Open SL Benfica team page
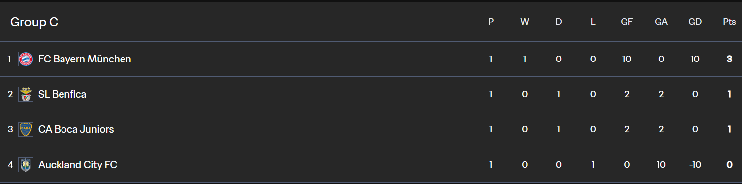Viewport: 742px width, 184px height. [x=62, y=94]
